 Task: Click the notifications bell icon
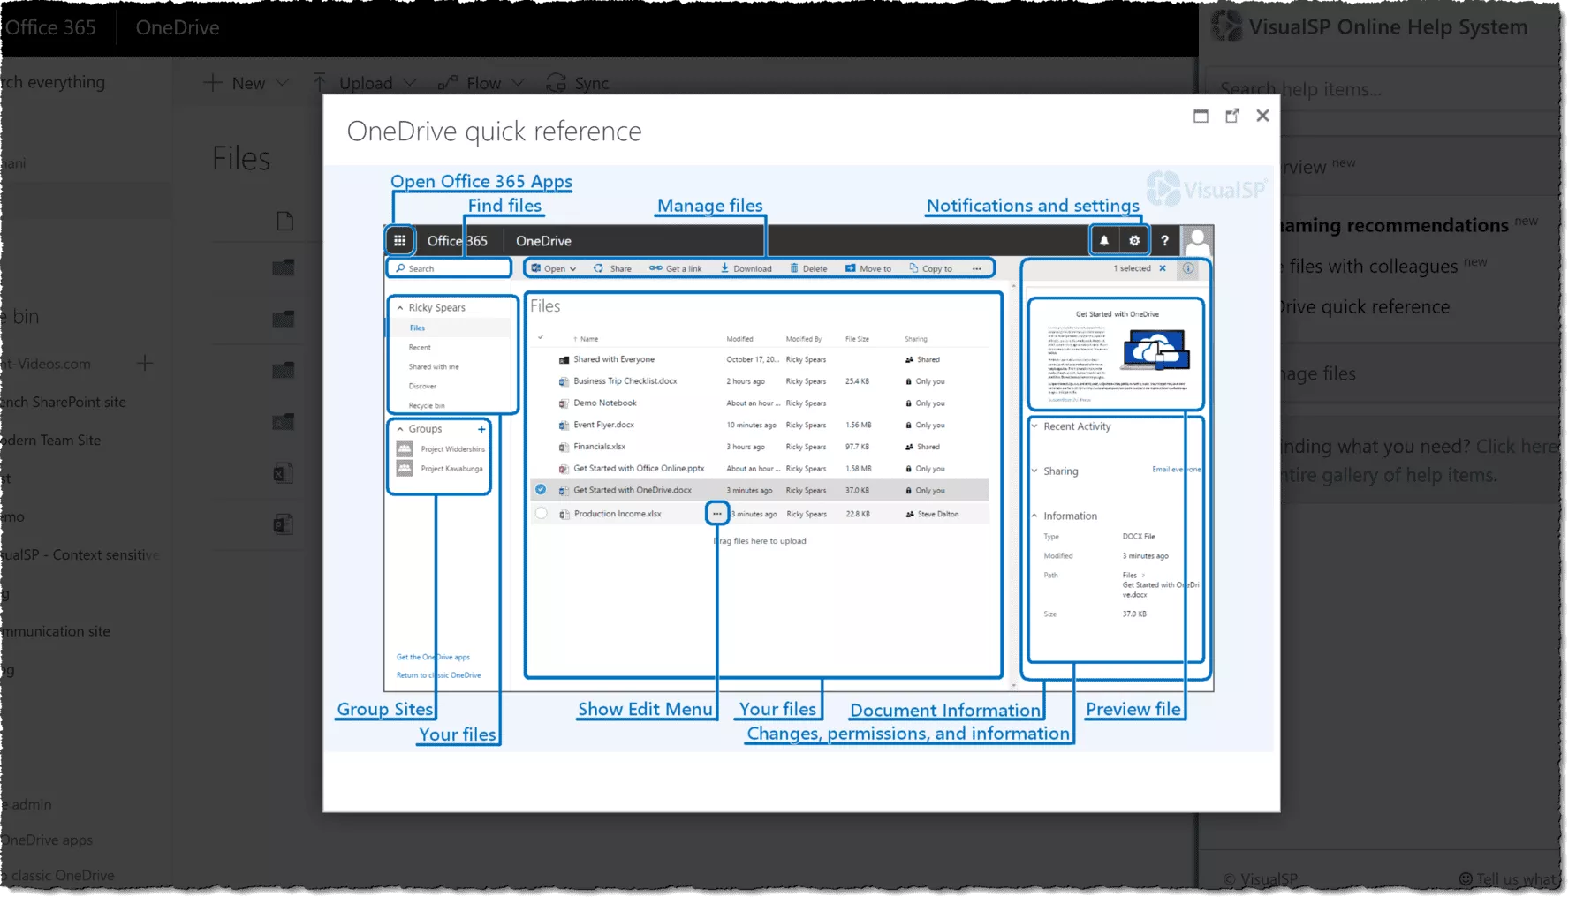point(1105,239)
